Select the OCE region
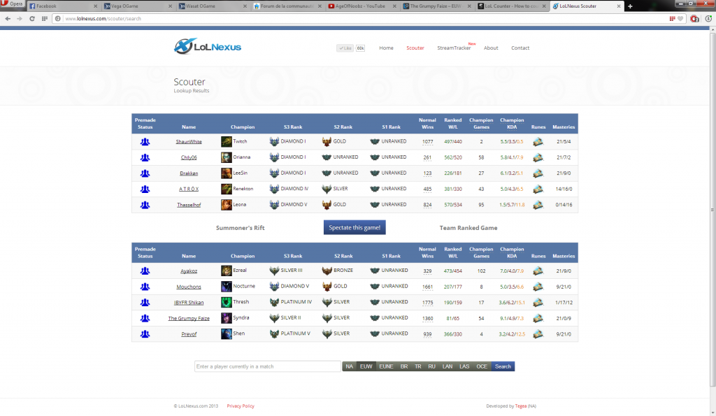The height and width of the screenshot is (416, 716). point(482,366)
